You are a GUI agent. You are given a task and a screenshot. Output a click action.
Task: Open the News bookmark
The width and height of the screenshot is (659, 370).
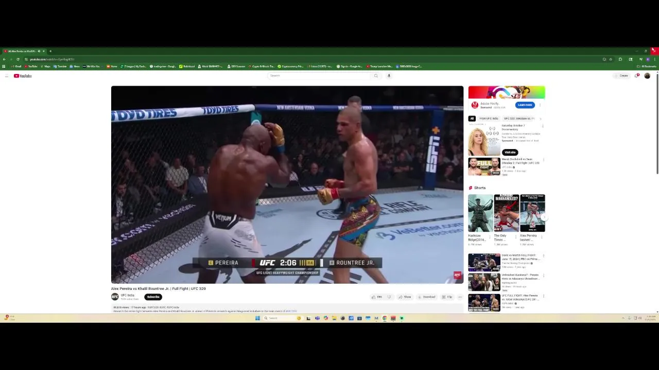point(75,66)
